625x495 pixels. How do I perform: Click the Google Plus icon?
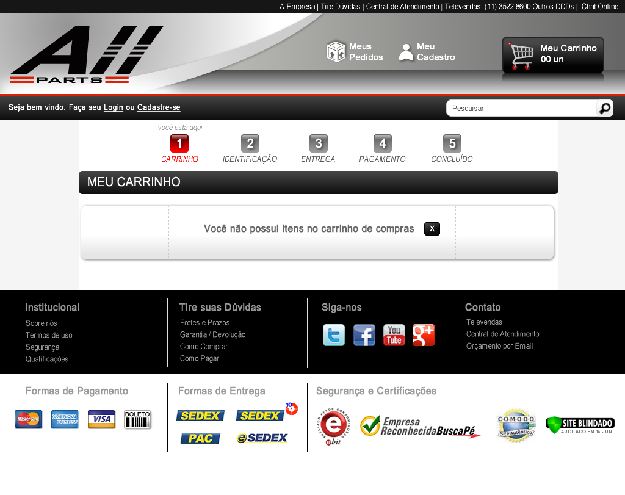423,335
